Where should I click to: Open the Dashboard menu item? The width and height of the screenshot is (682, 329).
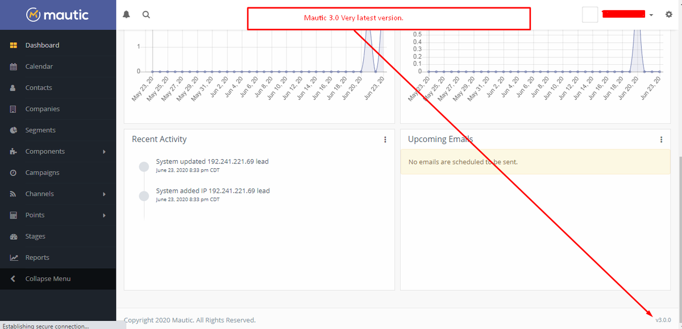coord(58,45)
